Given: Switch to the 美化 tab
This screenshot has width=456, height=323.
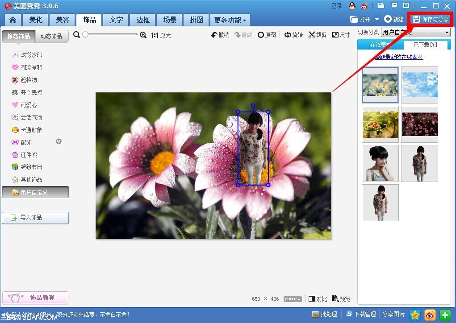Looking at the screenshot, I should [x=36, y=20].
